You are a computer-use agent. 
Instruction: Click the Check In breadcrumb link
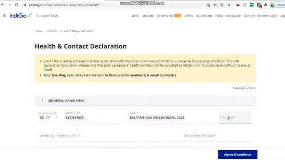[52, 31]
